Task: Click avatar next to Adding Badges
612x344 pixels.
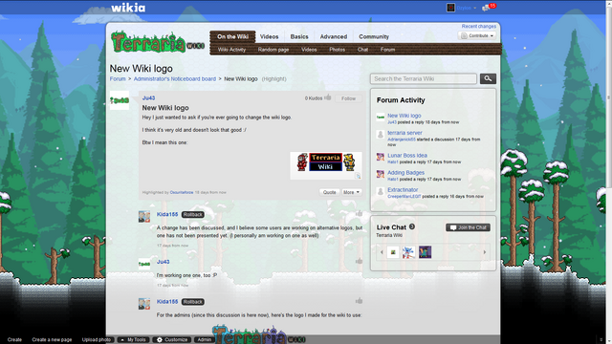Action: 381,174
